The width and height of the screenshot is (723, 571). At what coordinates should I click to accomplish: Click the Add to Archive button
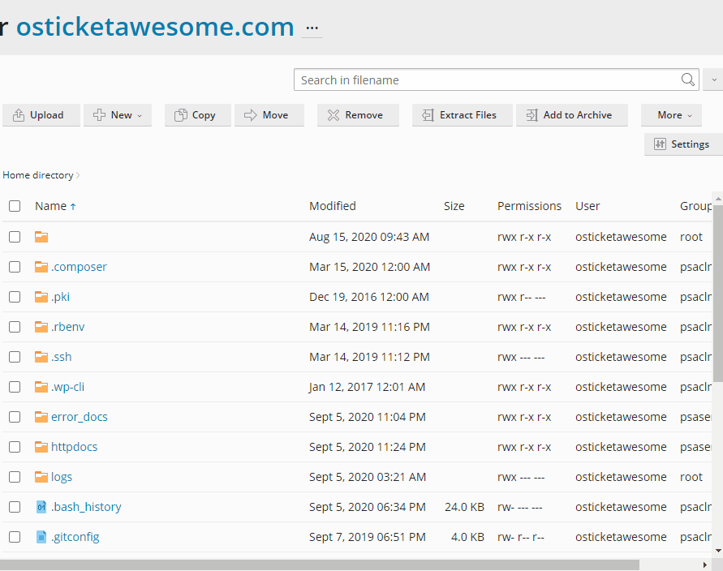(572, 114)
